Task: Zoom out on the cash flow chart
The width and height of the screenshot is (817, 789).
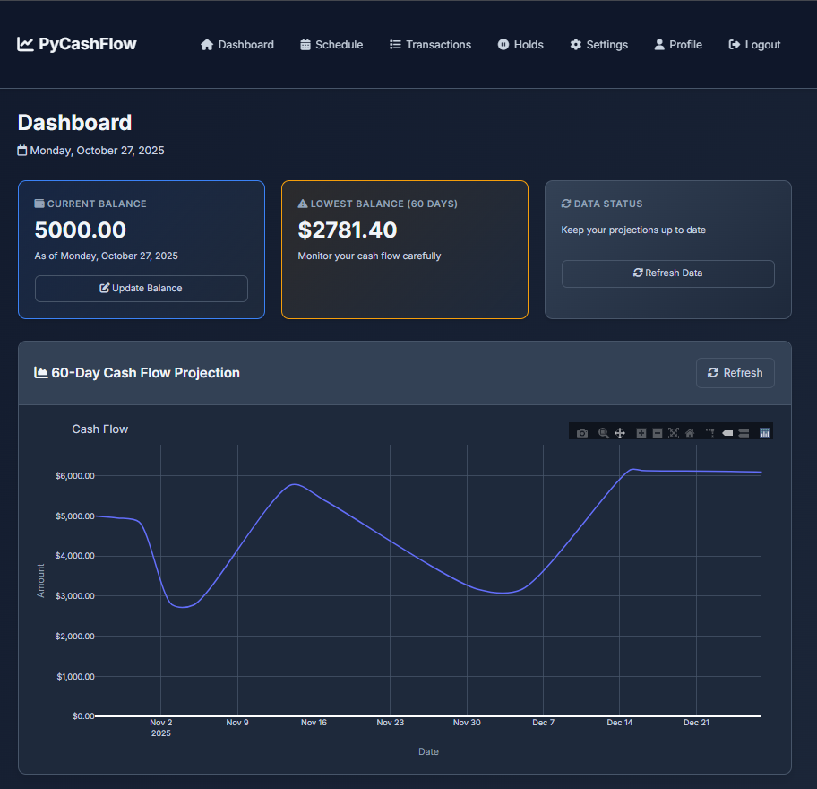Action: click(x=657, y=431)
